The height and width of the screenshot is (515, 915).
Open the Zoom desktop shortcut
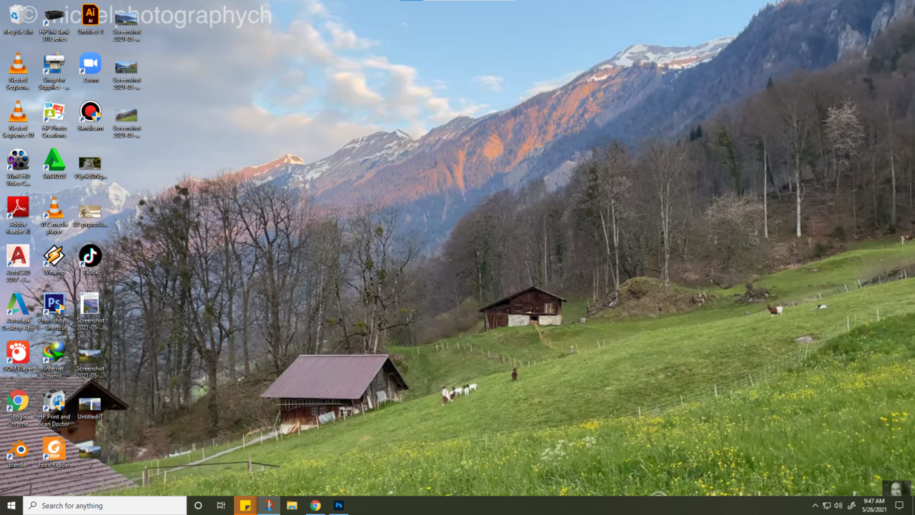click(90, 68)
